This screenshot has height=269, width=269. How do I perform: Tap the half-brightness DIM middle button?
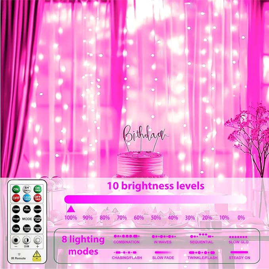27,240
